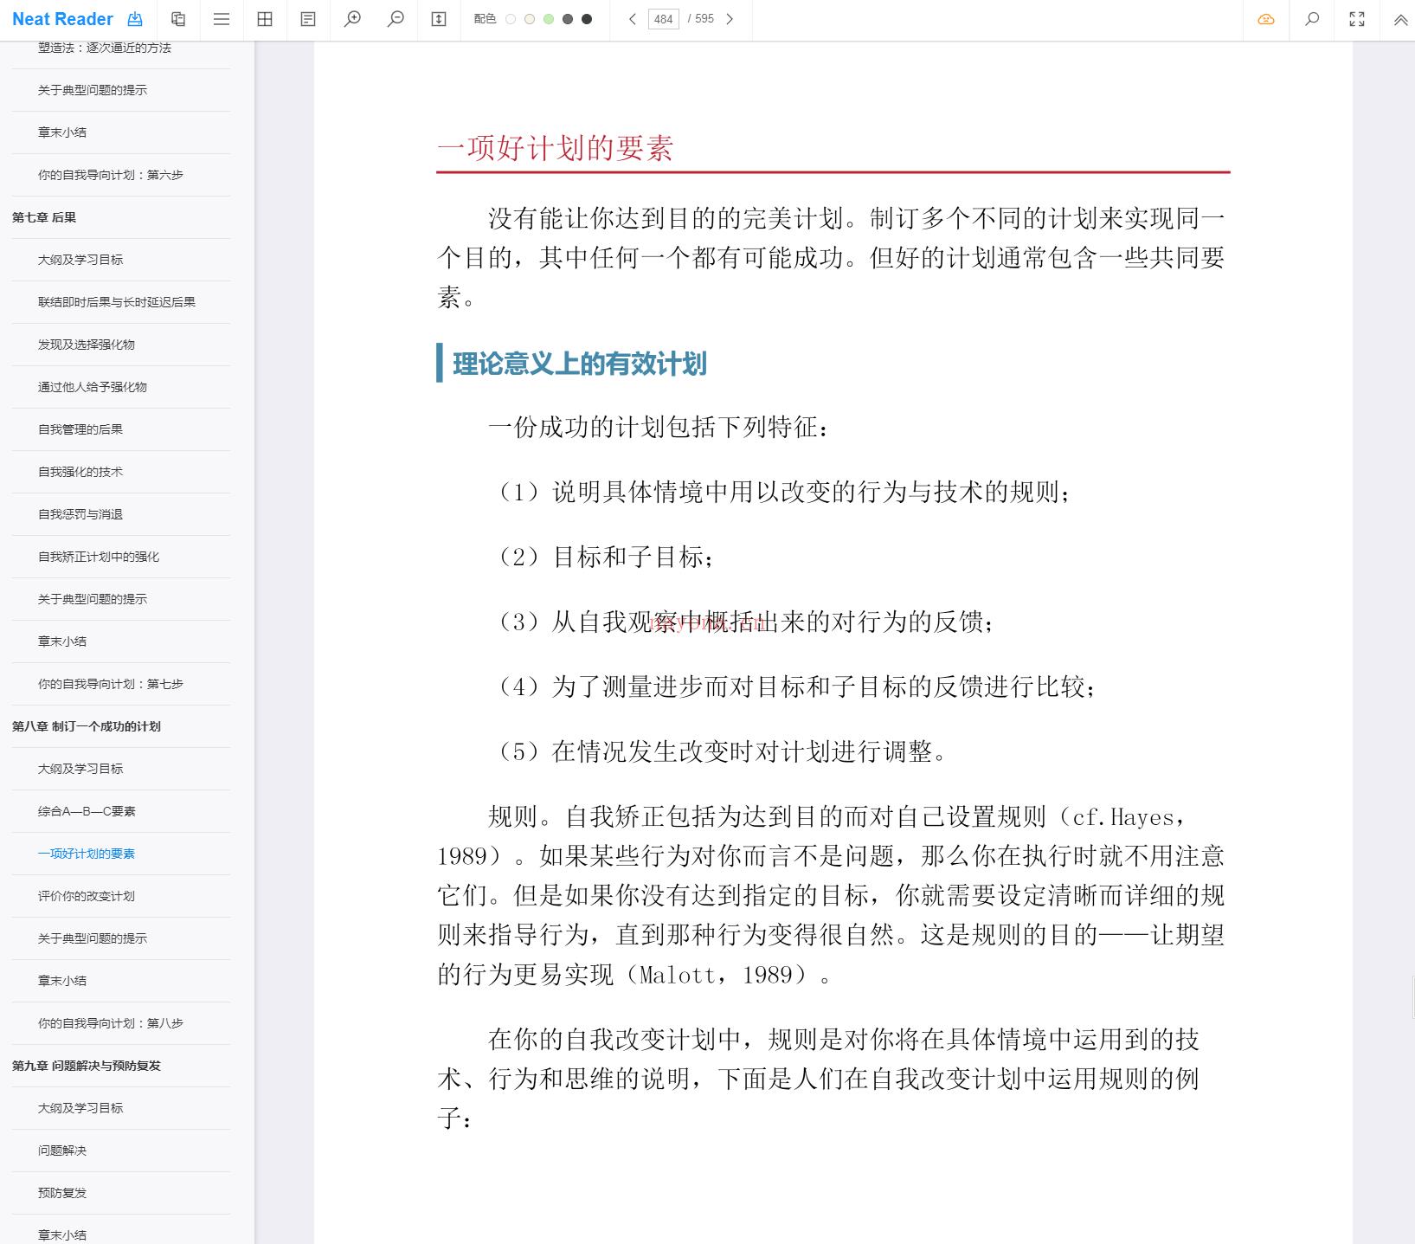Viewport: 1415px width, 1244px height.
Task: Go to 自我矫正计划中的强化
Action: click(99, 557)
